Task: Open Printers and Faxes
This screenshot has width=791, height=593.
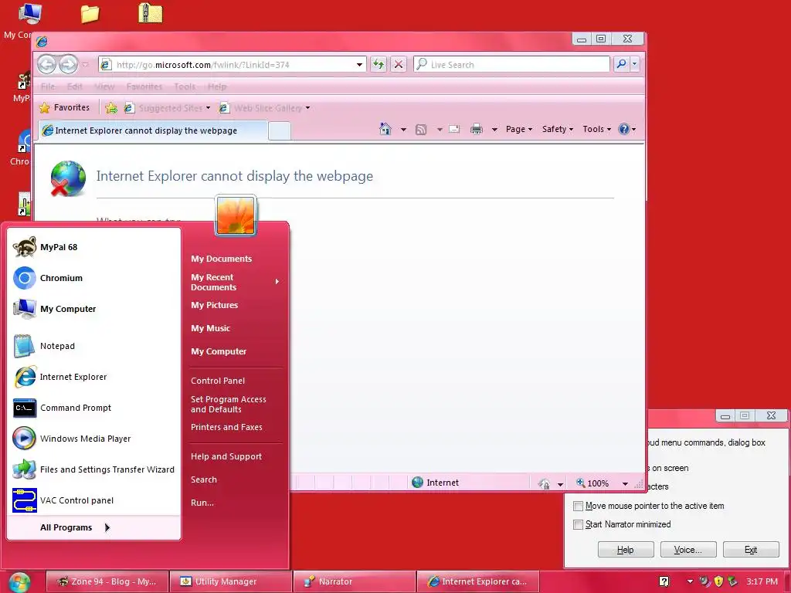Action: click(x=226, y=427)
